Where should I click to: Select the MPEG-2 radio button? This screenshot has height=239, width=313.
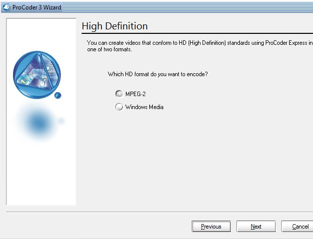(x=119, y=94)
